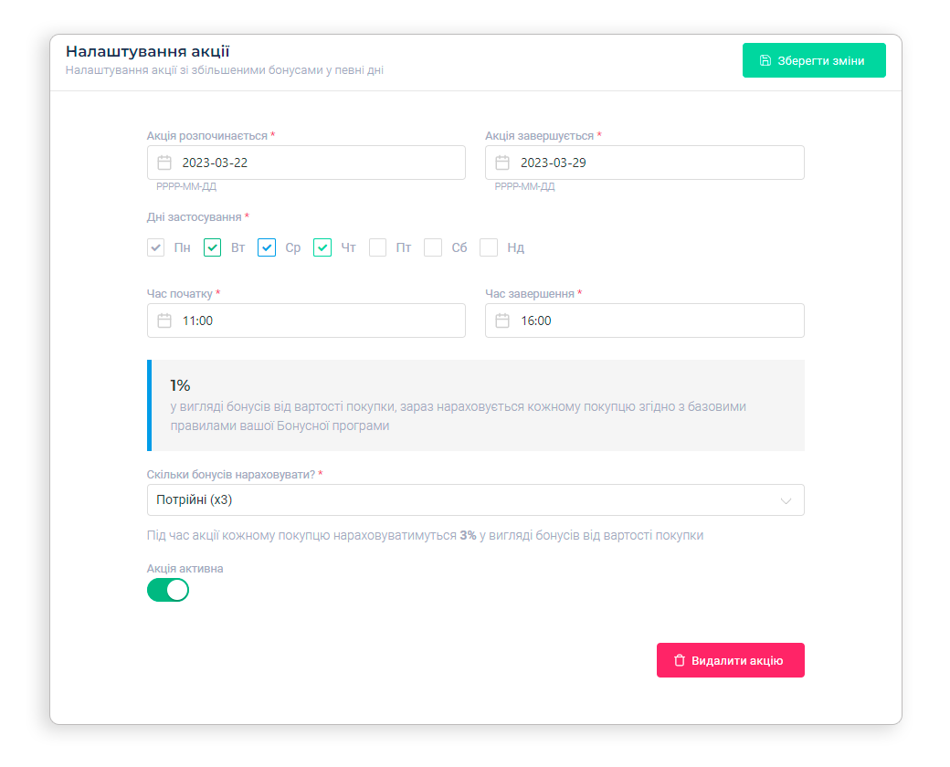
Task: Open the Скільки бонусів нараховувати dropdown
Action: tap(457, 500)
